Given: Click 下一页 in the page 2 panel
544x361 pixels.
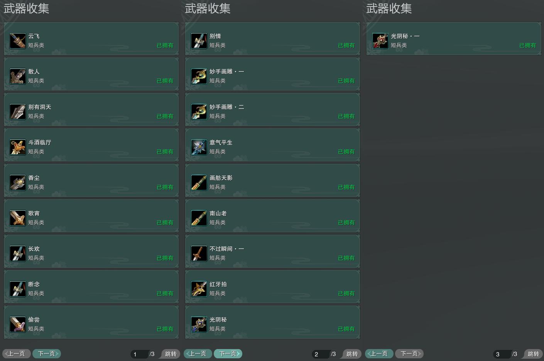Looking at the screenshot, I should (228, 354).
